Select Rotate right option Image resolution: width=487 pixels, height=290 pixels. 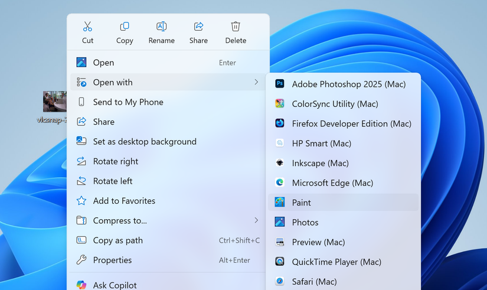[116, 161]
